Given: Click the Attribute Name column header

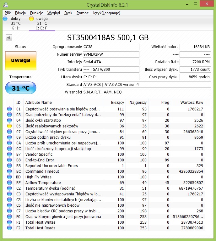Looking at the screenshot, I should point(63,102).
